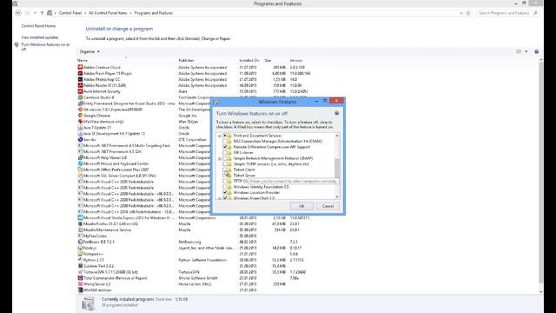Sort by the Publisher column header
The image size is (556, 313).
tap(186, 61)
